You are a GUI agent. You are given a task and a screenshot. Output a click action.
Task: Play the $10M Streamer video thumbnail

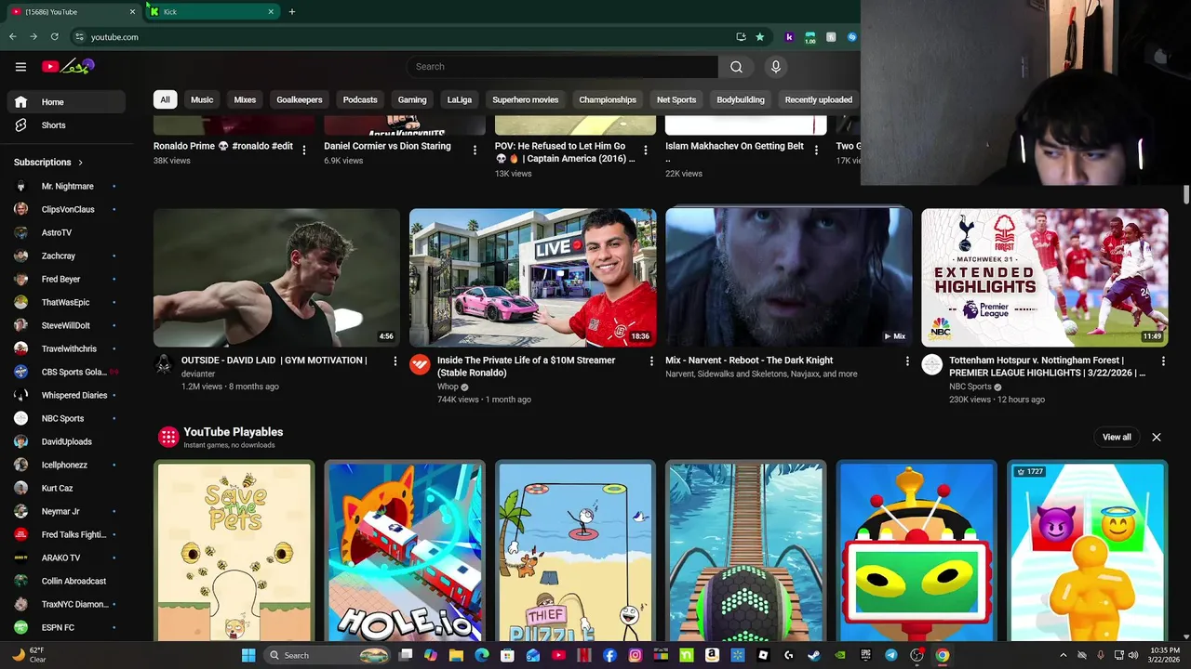point(532,277)
